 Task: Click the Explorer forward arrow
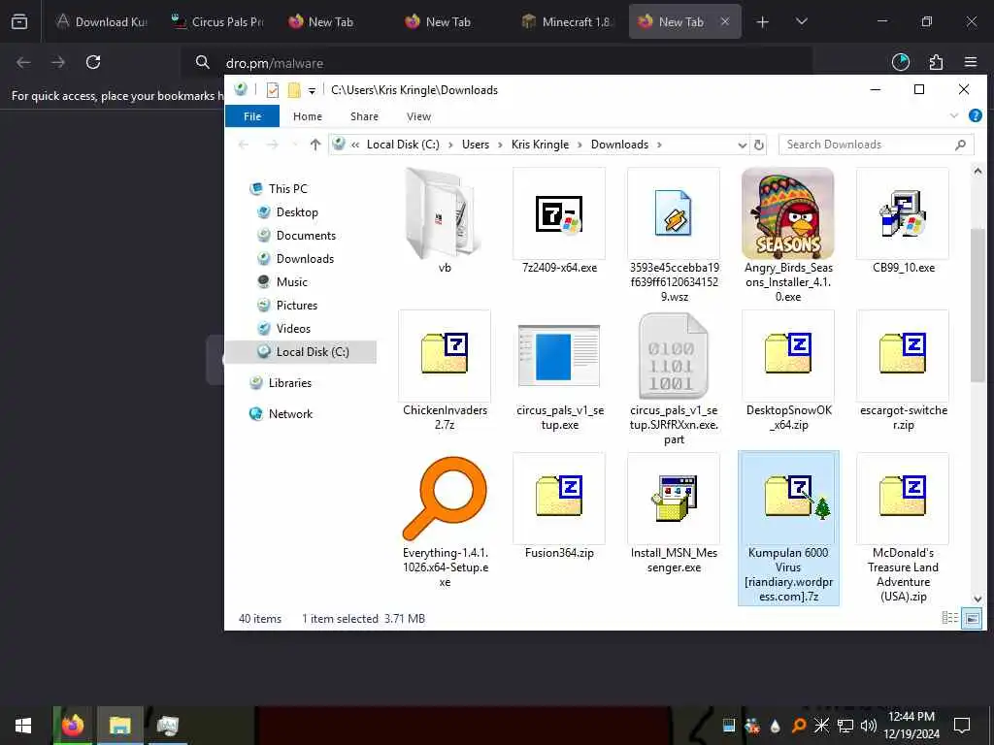272,145
